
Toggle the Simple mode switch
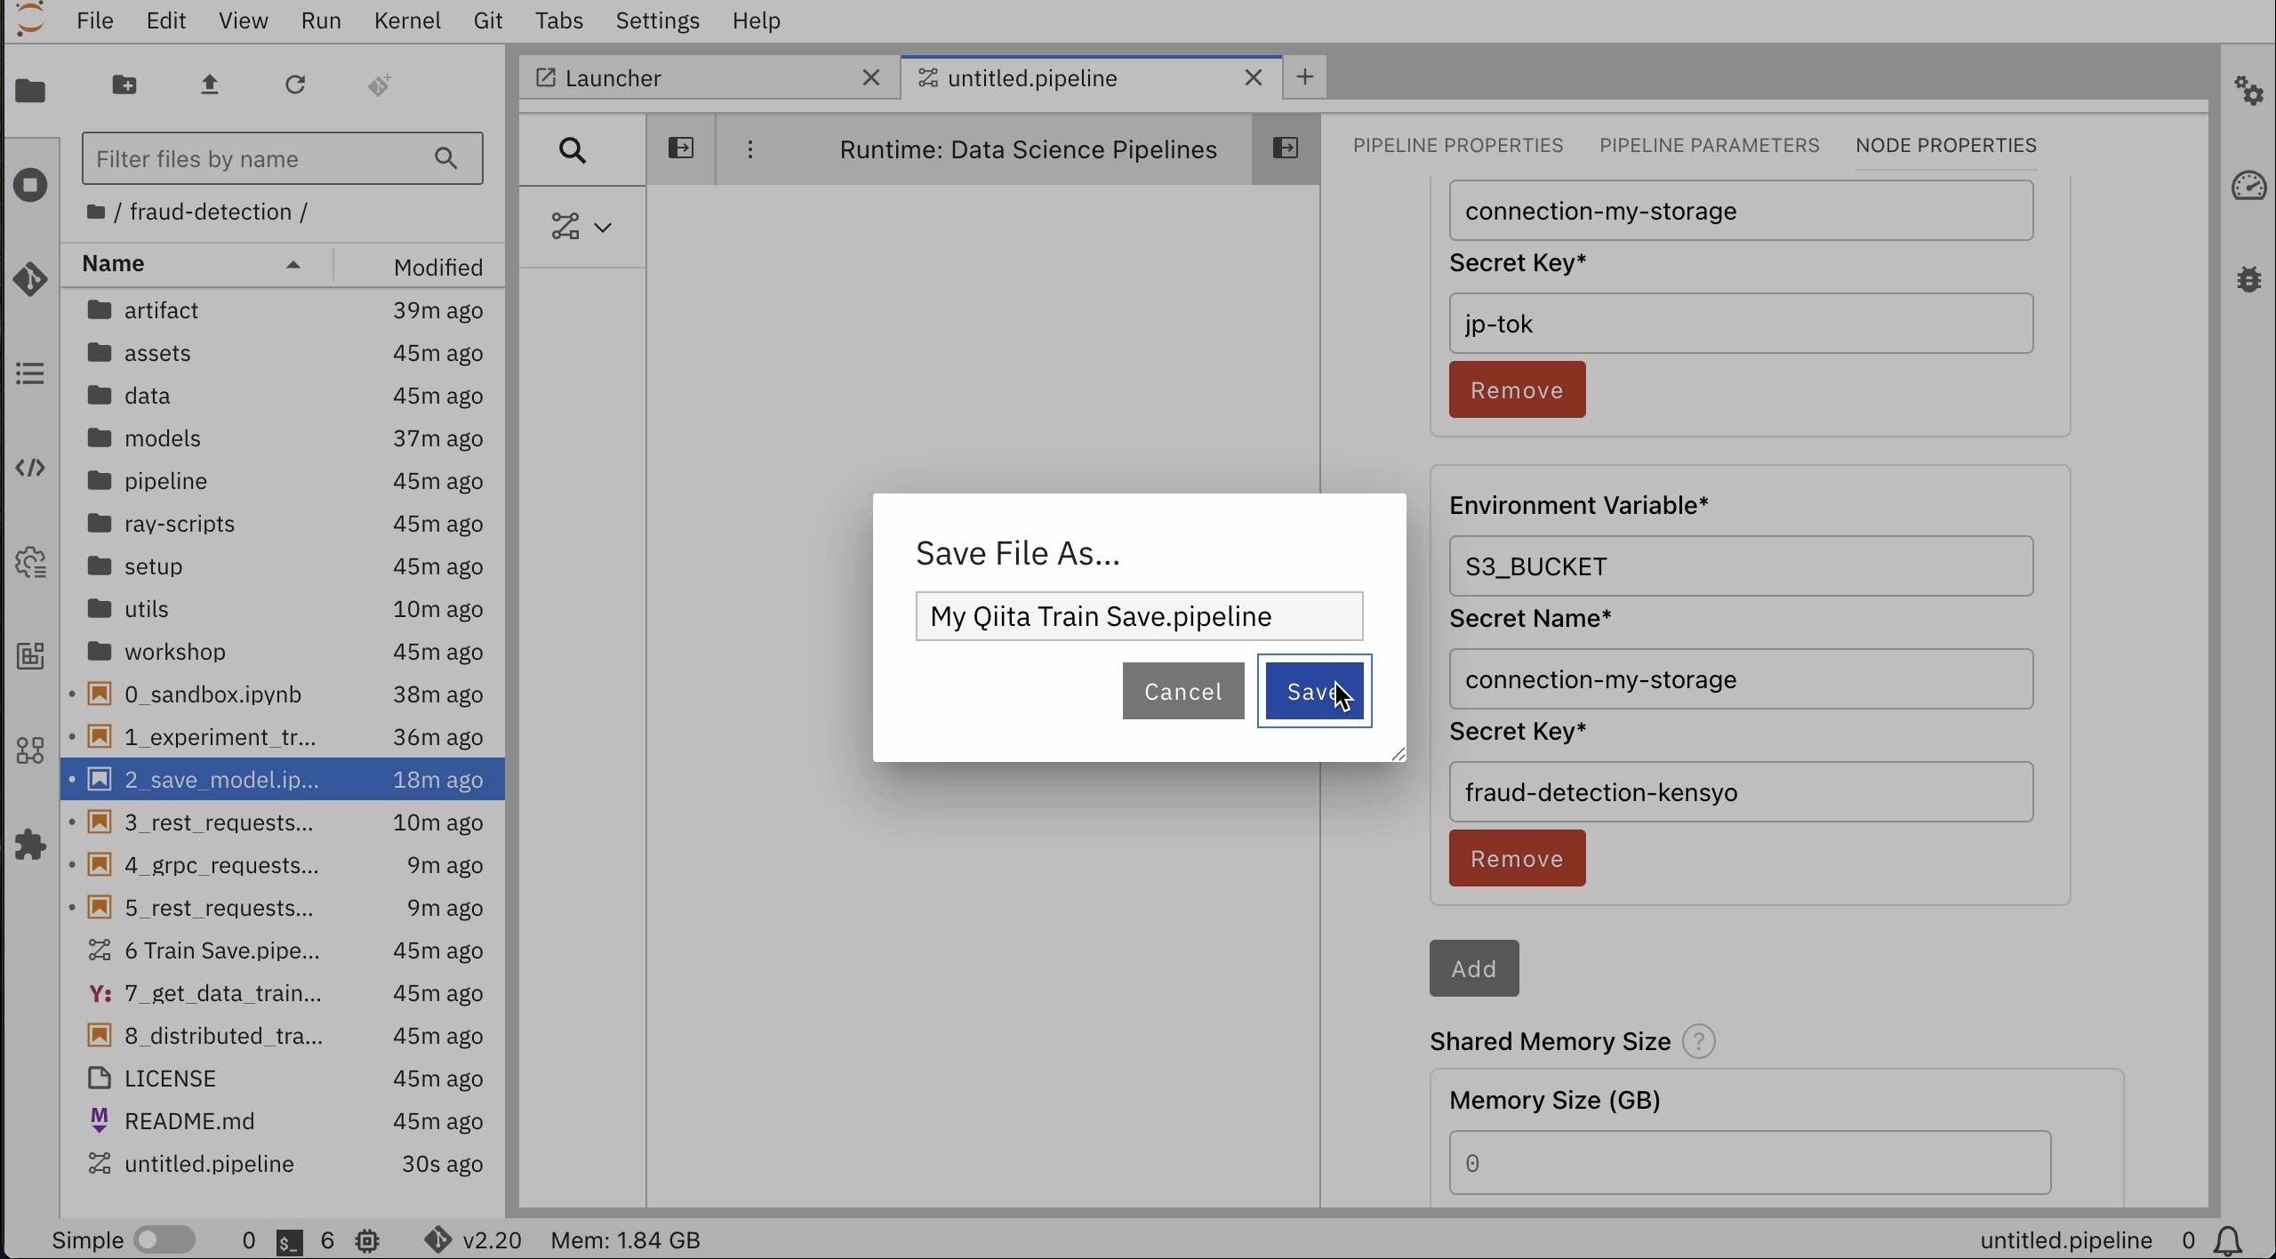coord(165,1239)
